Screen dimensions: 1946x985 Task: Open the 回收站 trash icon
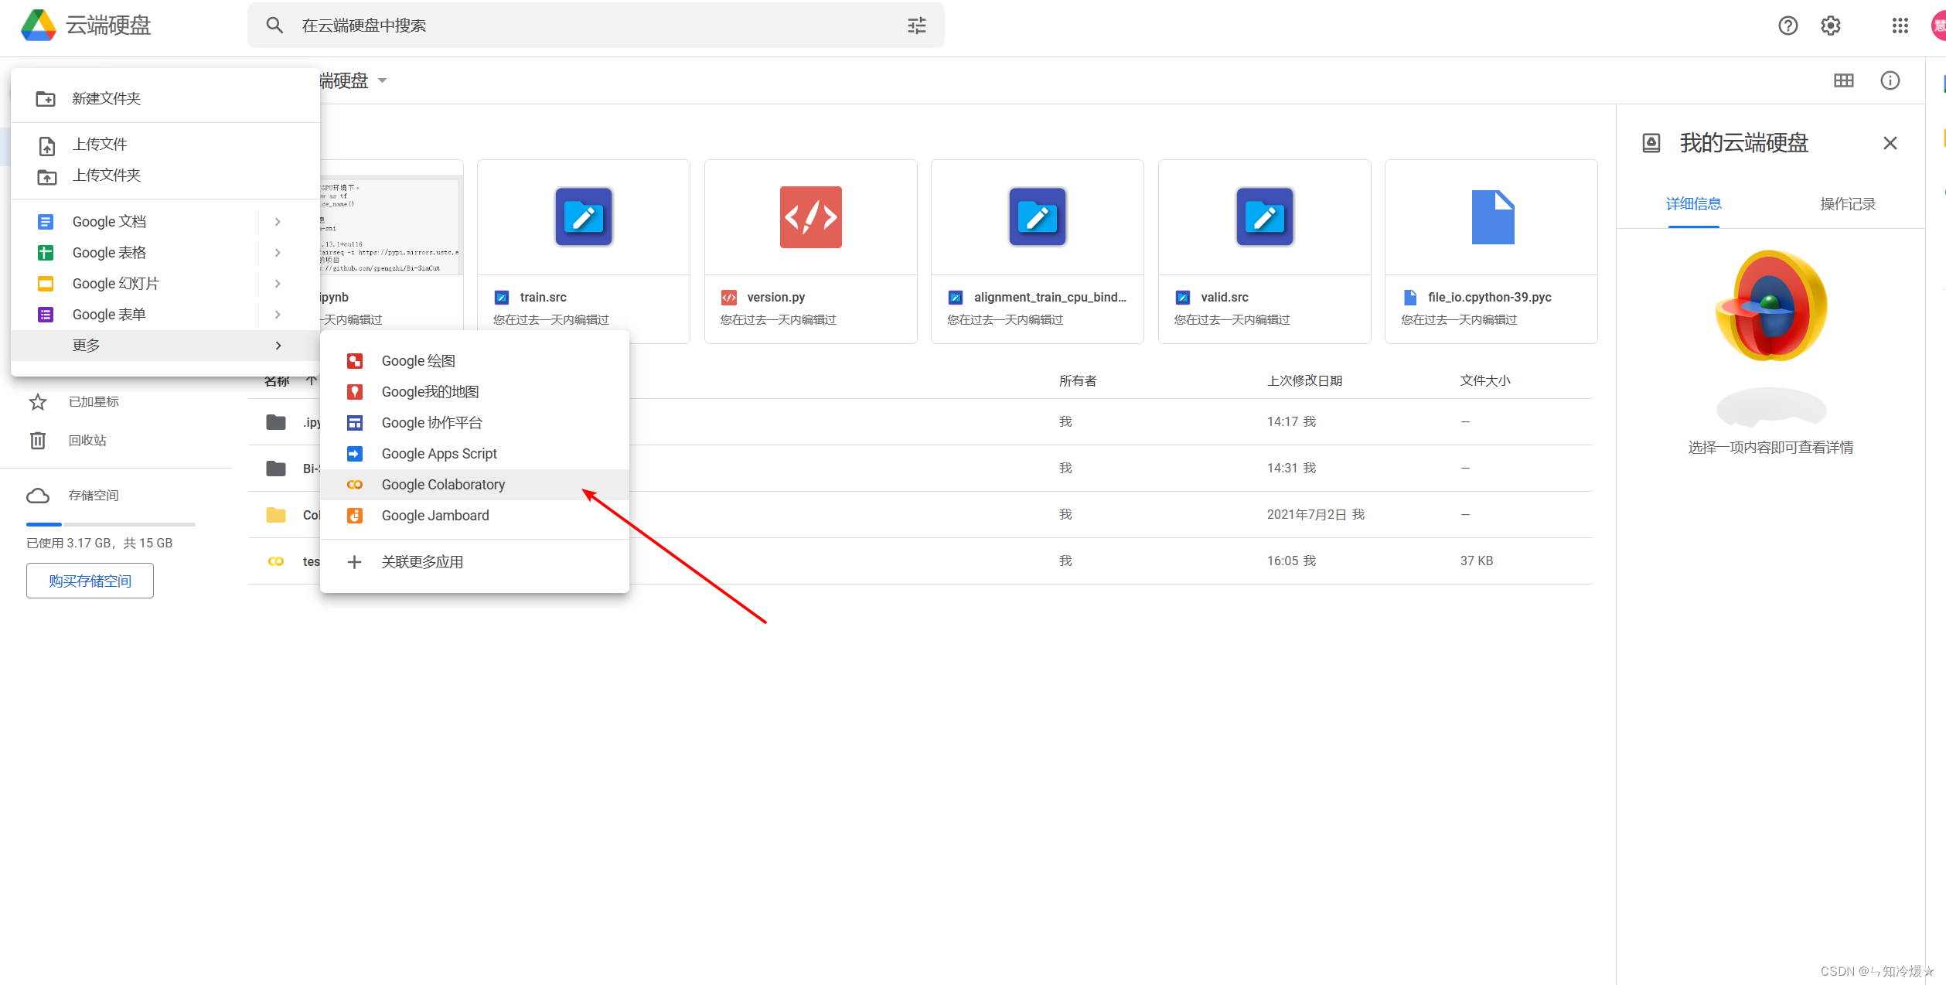coord(38,441)
